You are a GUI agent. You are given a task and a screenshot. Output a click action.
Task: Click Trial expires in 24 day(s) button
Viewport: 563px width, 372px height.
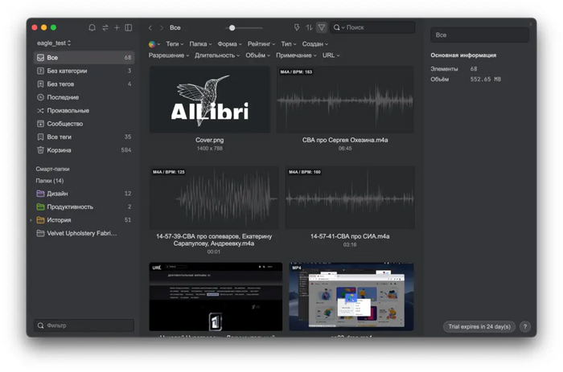click(x=479, y=327)
